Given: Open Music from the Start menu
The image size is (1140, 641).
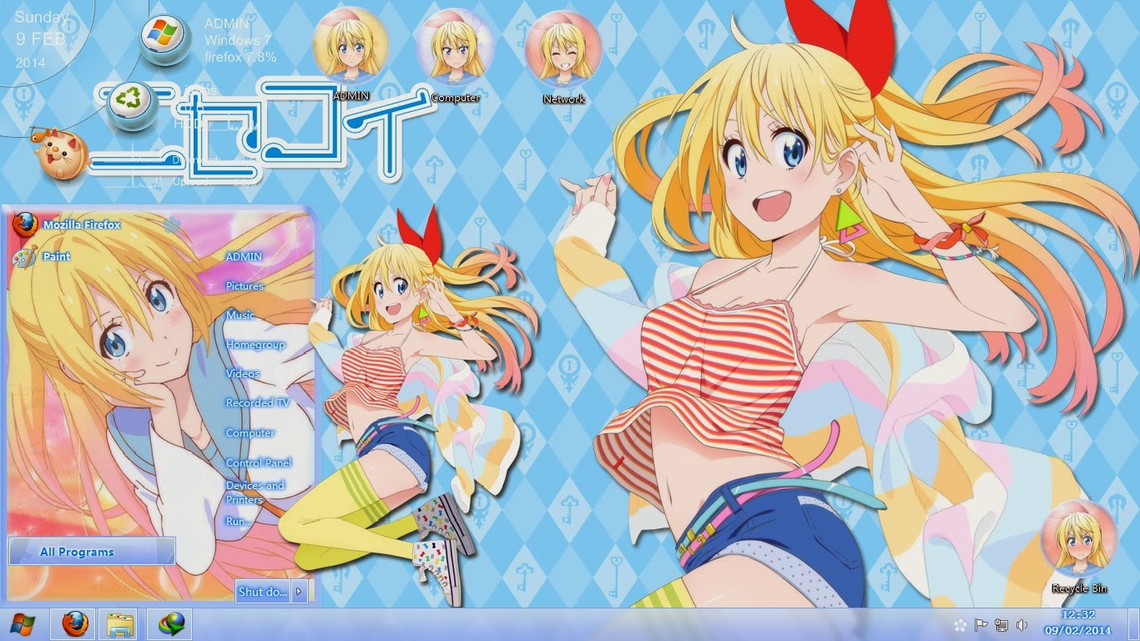Looking at the screenshot, I should pos(240,315).
